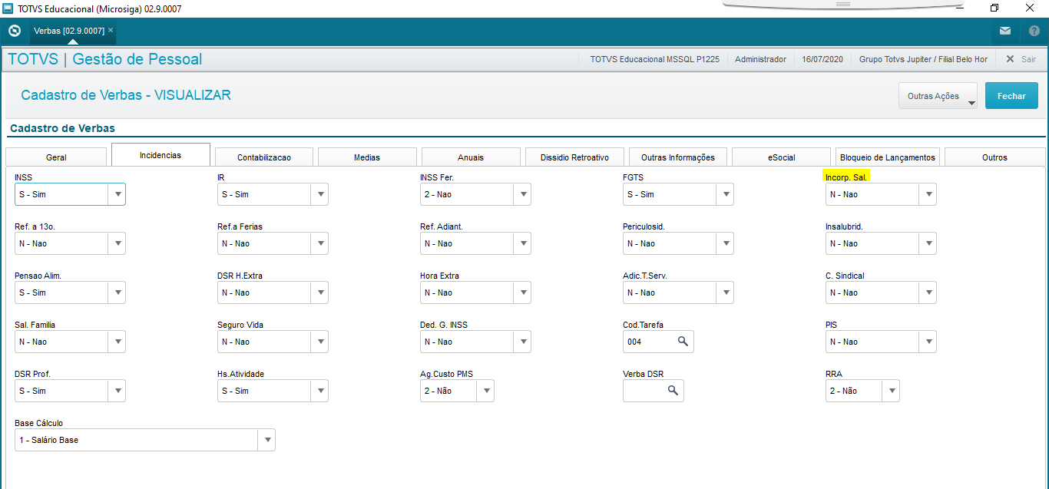Screen dimensions: 1049x489
Task: Click the Sair link text
Action: 1028,59
